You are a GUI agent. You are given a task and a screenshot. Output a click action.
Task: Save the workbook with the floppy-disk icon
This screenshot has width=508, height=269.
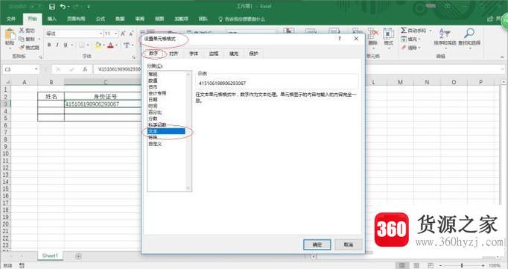pyautogui.click(x=52, y=7)
